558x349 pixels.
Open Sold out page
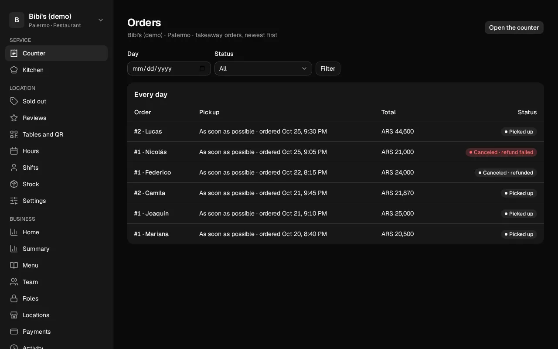[x=56, y=101]
